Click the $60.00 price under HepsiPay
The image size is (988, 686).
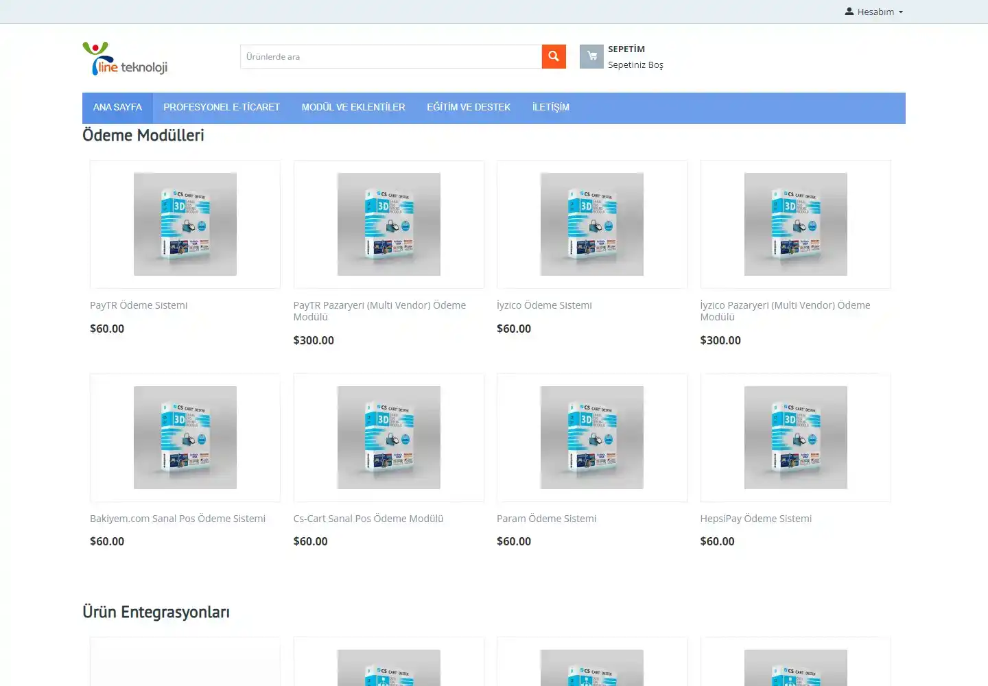click(x=717, y=541)
